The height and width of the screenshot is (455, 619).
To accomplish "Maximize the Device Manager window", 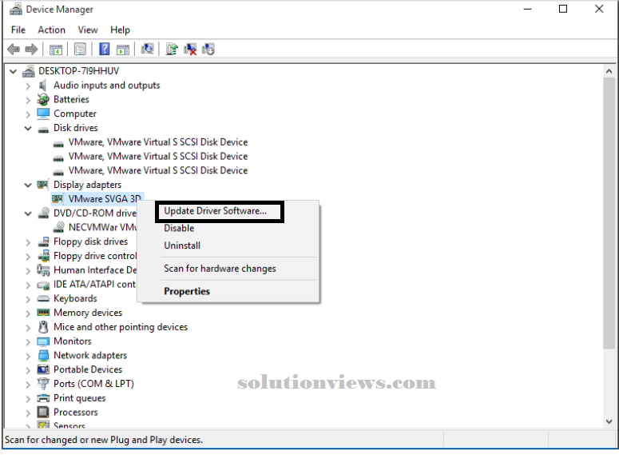I will (563, 9).
